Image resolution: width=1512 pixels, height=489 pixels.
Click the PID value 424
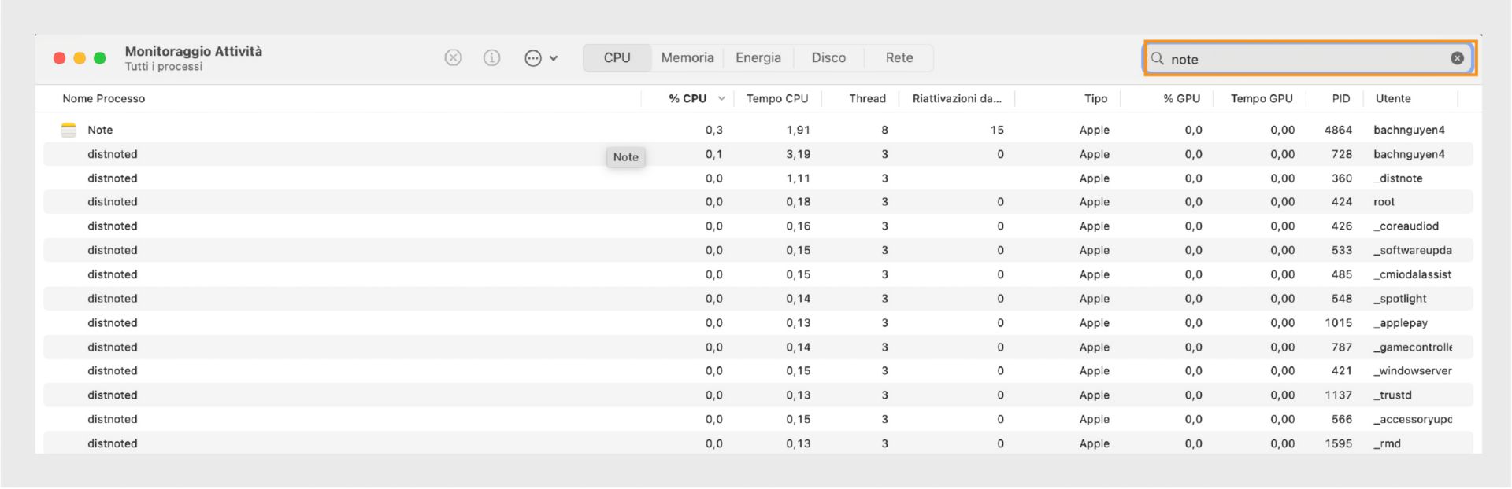tap(1342, 202)
